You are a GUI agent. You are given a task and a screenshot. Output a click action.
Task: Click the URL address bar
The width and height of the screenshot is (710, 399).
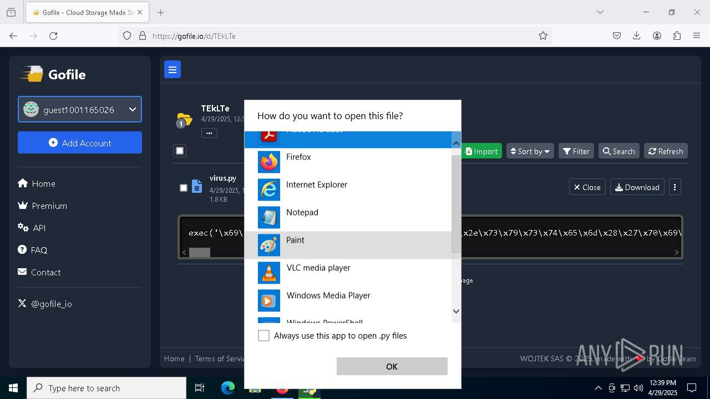pyautogui.click(x=336, y=35)
